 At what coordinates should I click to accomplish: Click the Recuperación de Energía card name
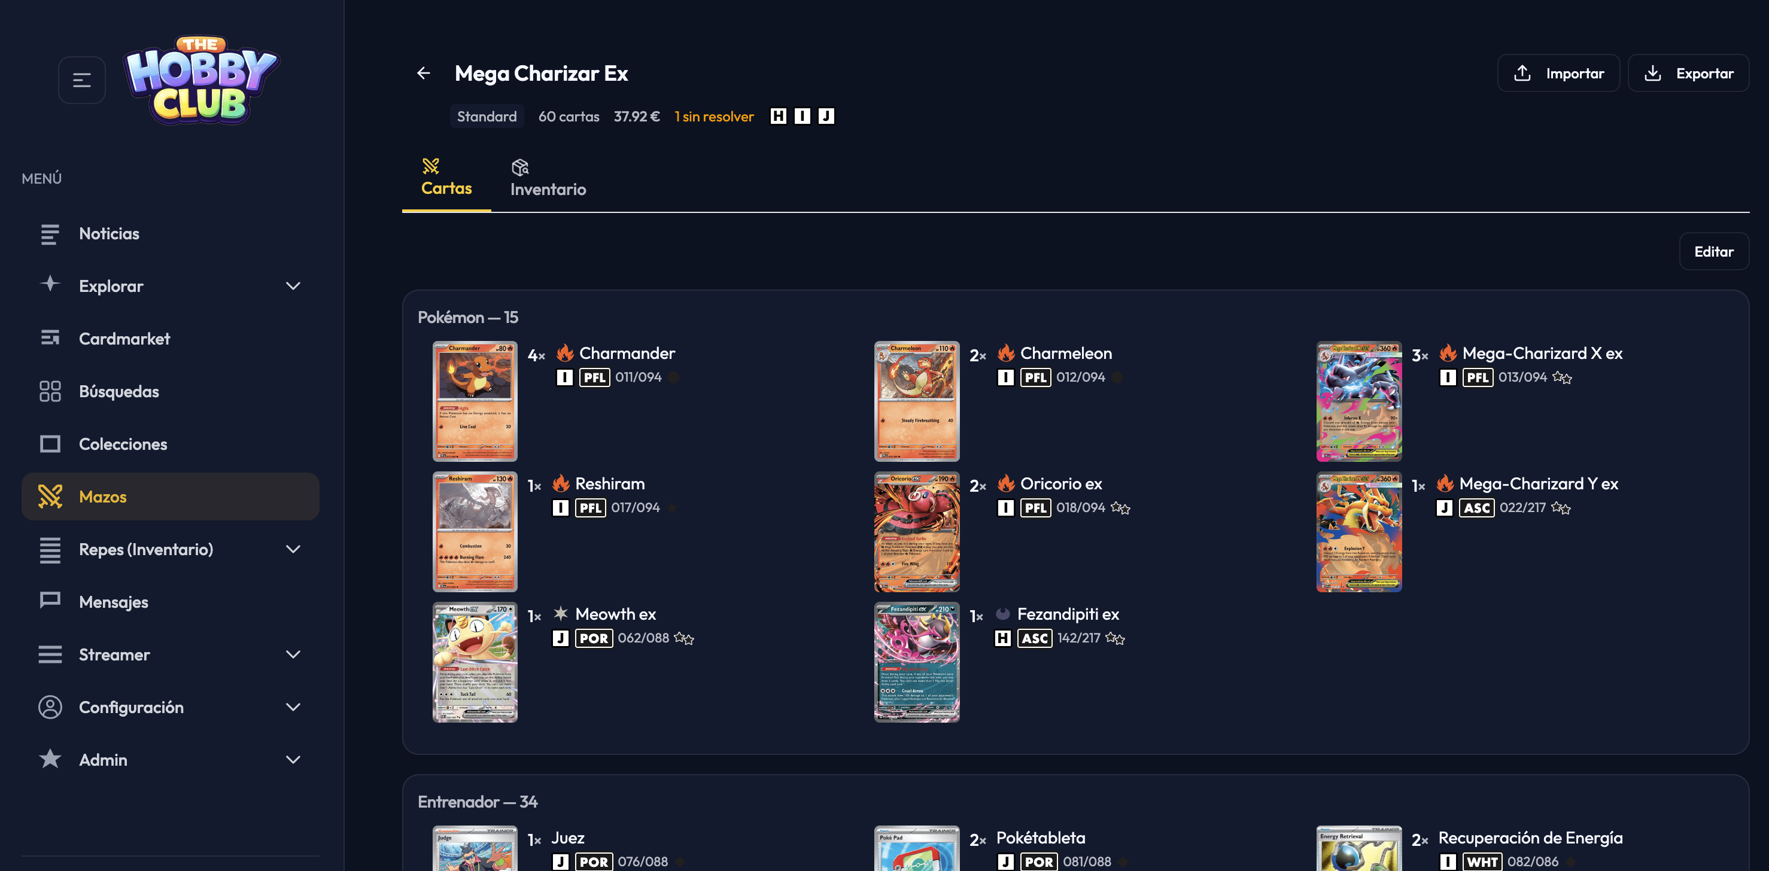[x=1530, y=838]
